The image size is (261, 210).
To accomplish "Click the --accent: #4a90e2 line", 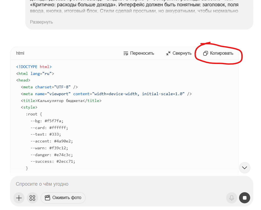I will (x=52, y=141).
